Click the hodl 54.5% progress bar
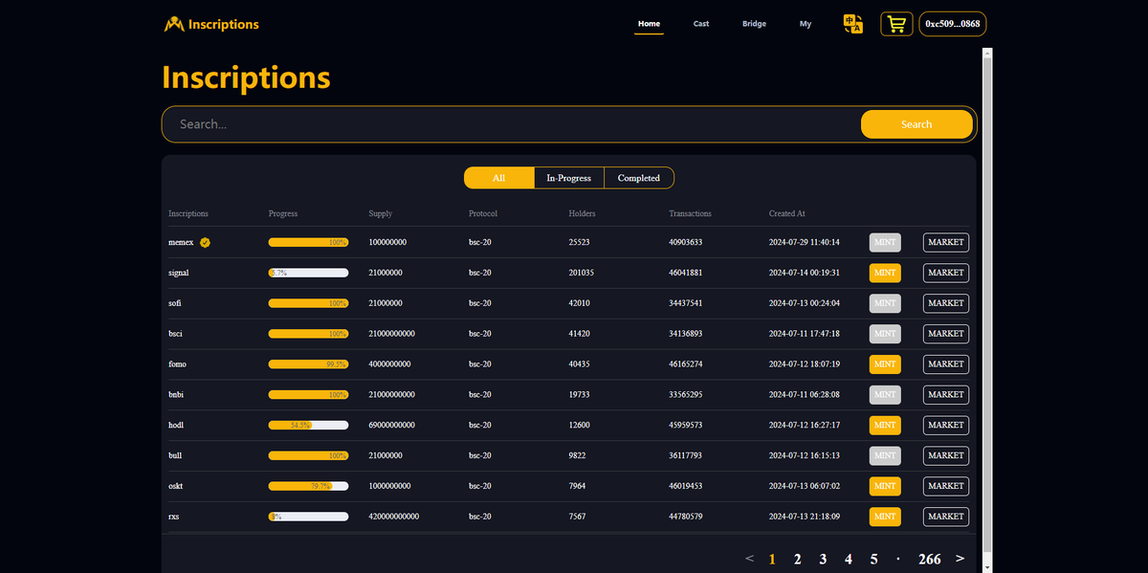The width and height of the screenshot is (1148, 573). pos(308,425)
